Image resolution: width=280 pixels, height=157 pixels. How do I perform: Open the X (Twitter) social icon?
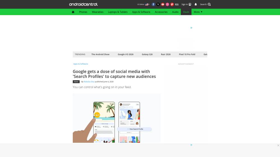click(x=158, y=4)
